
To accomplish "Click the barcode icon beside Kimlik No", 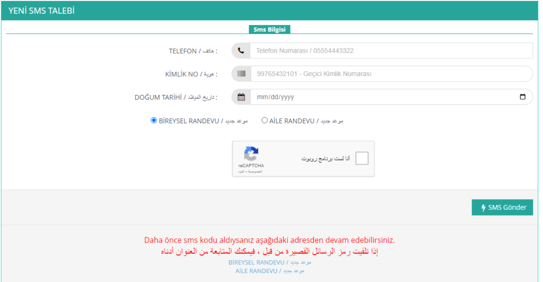I will point(241,74).
